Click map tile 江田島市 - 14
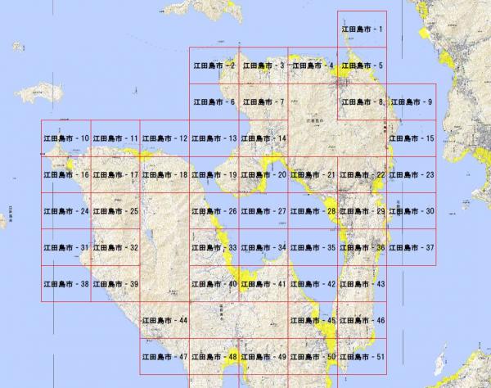The height and width of the screenshot is (388, 491). point(263,138)
